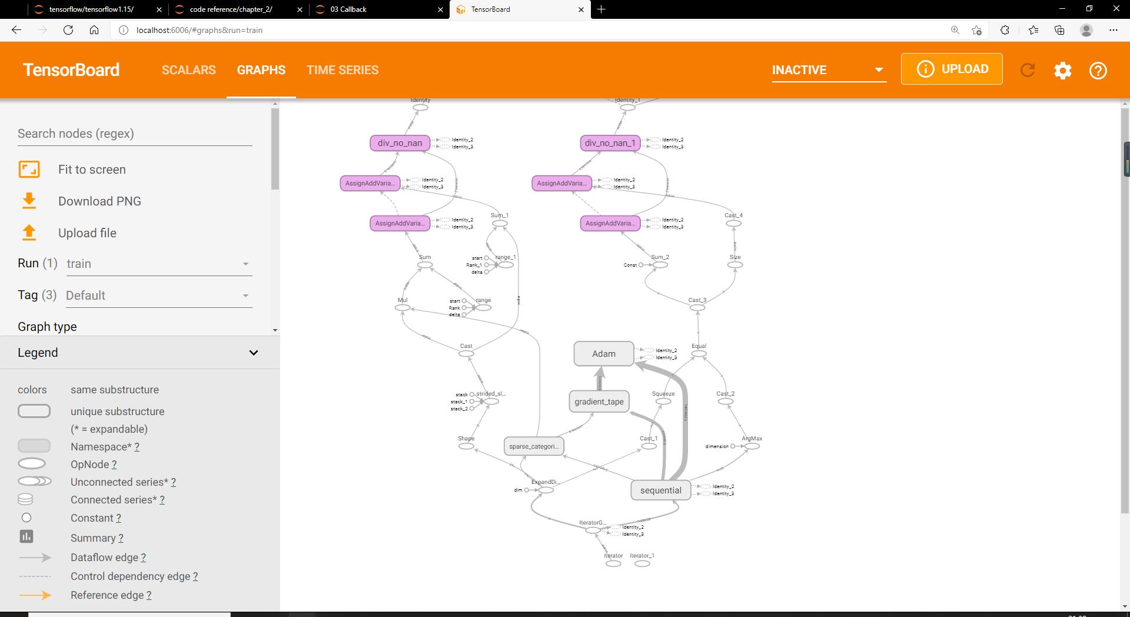Switch to the GRAPHS tab

tap(261, 70)
